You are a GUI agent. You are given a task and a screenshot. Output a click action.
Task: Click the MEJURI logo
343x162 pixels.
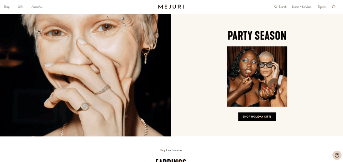(171, 7)
